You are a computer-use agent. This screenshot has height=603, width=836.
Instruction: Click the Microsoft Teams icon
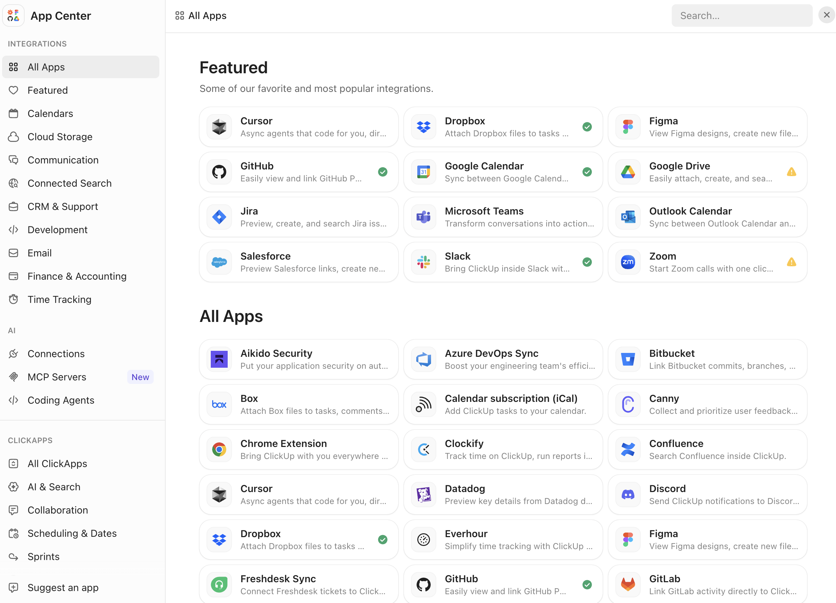pos(424,217)
